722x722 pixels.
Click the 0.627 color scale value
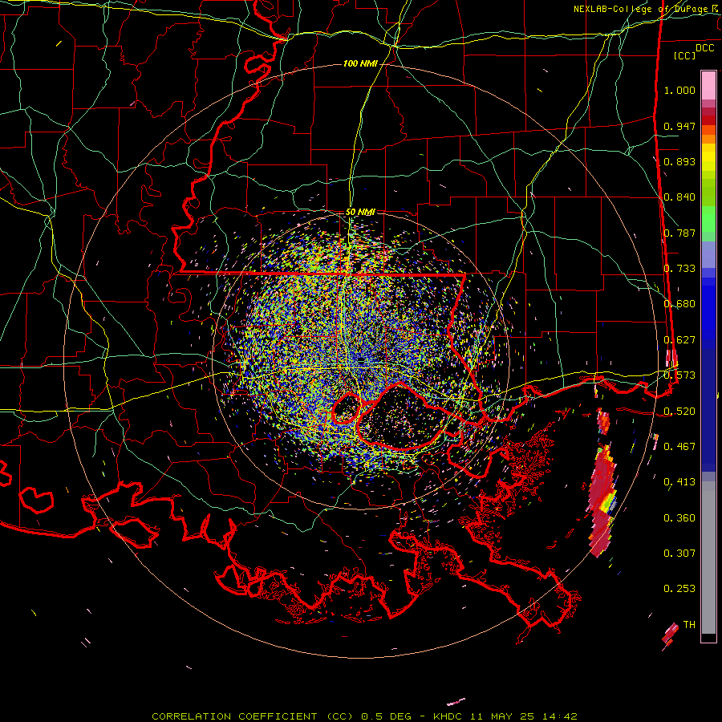(x=679, y=340)
